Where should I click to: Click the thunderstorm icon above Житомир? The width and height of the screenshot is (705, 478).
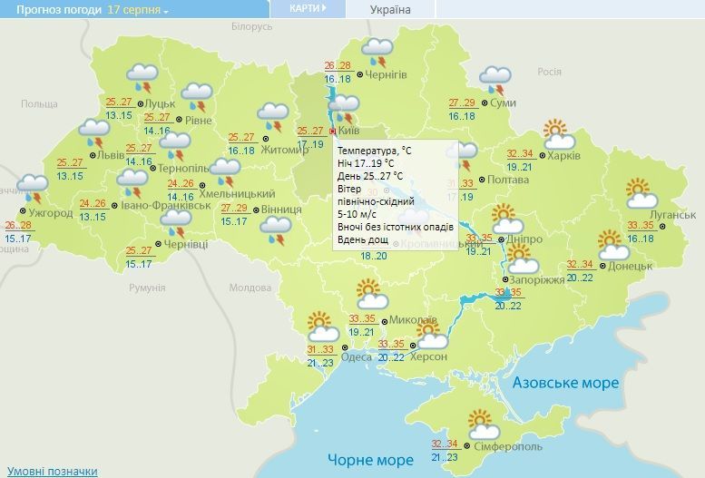tap(273, 118)
